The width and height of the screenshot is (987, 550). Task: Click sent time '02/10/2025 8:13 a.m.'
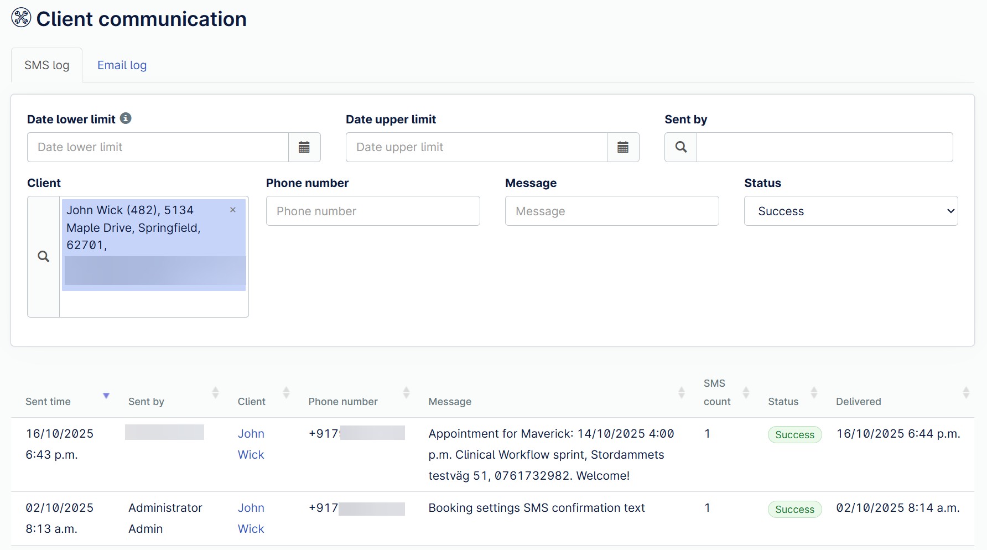pyautogui.click(x=59, y=518)
